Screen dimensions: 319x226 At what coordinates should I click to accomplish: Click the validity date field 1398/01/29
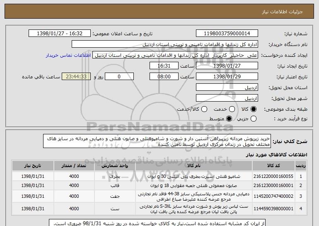click(227, 77)
